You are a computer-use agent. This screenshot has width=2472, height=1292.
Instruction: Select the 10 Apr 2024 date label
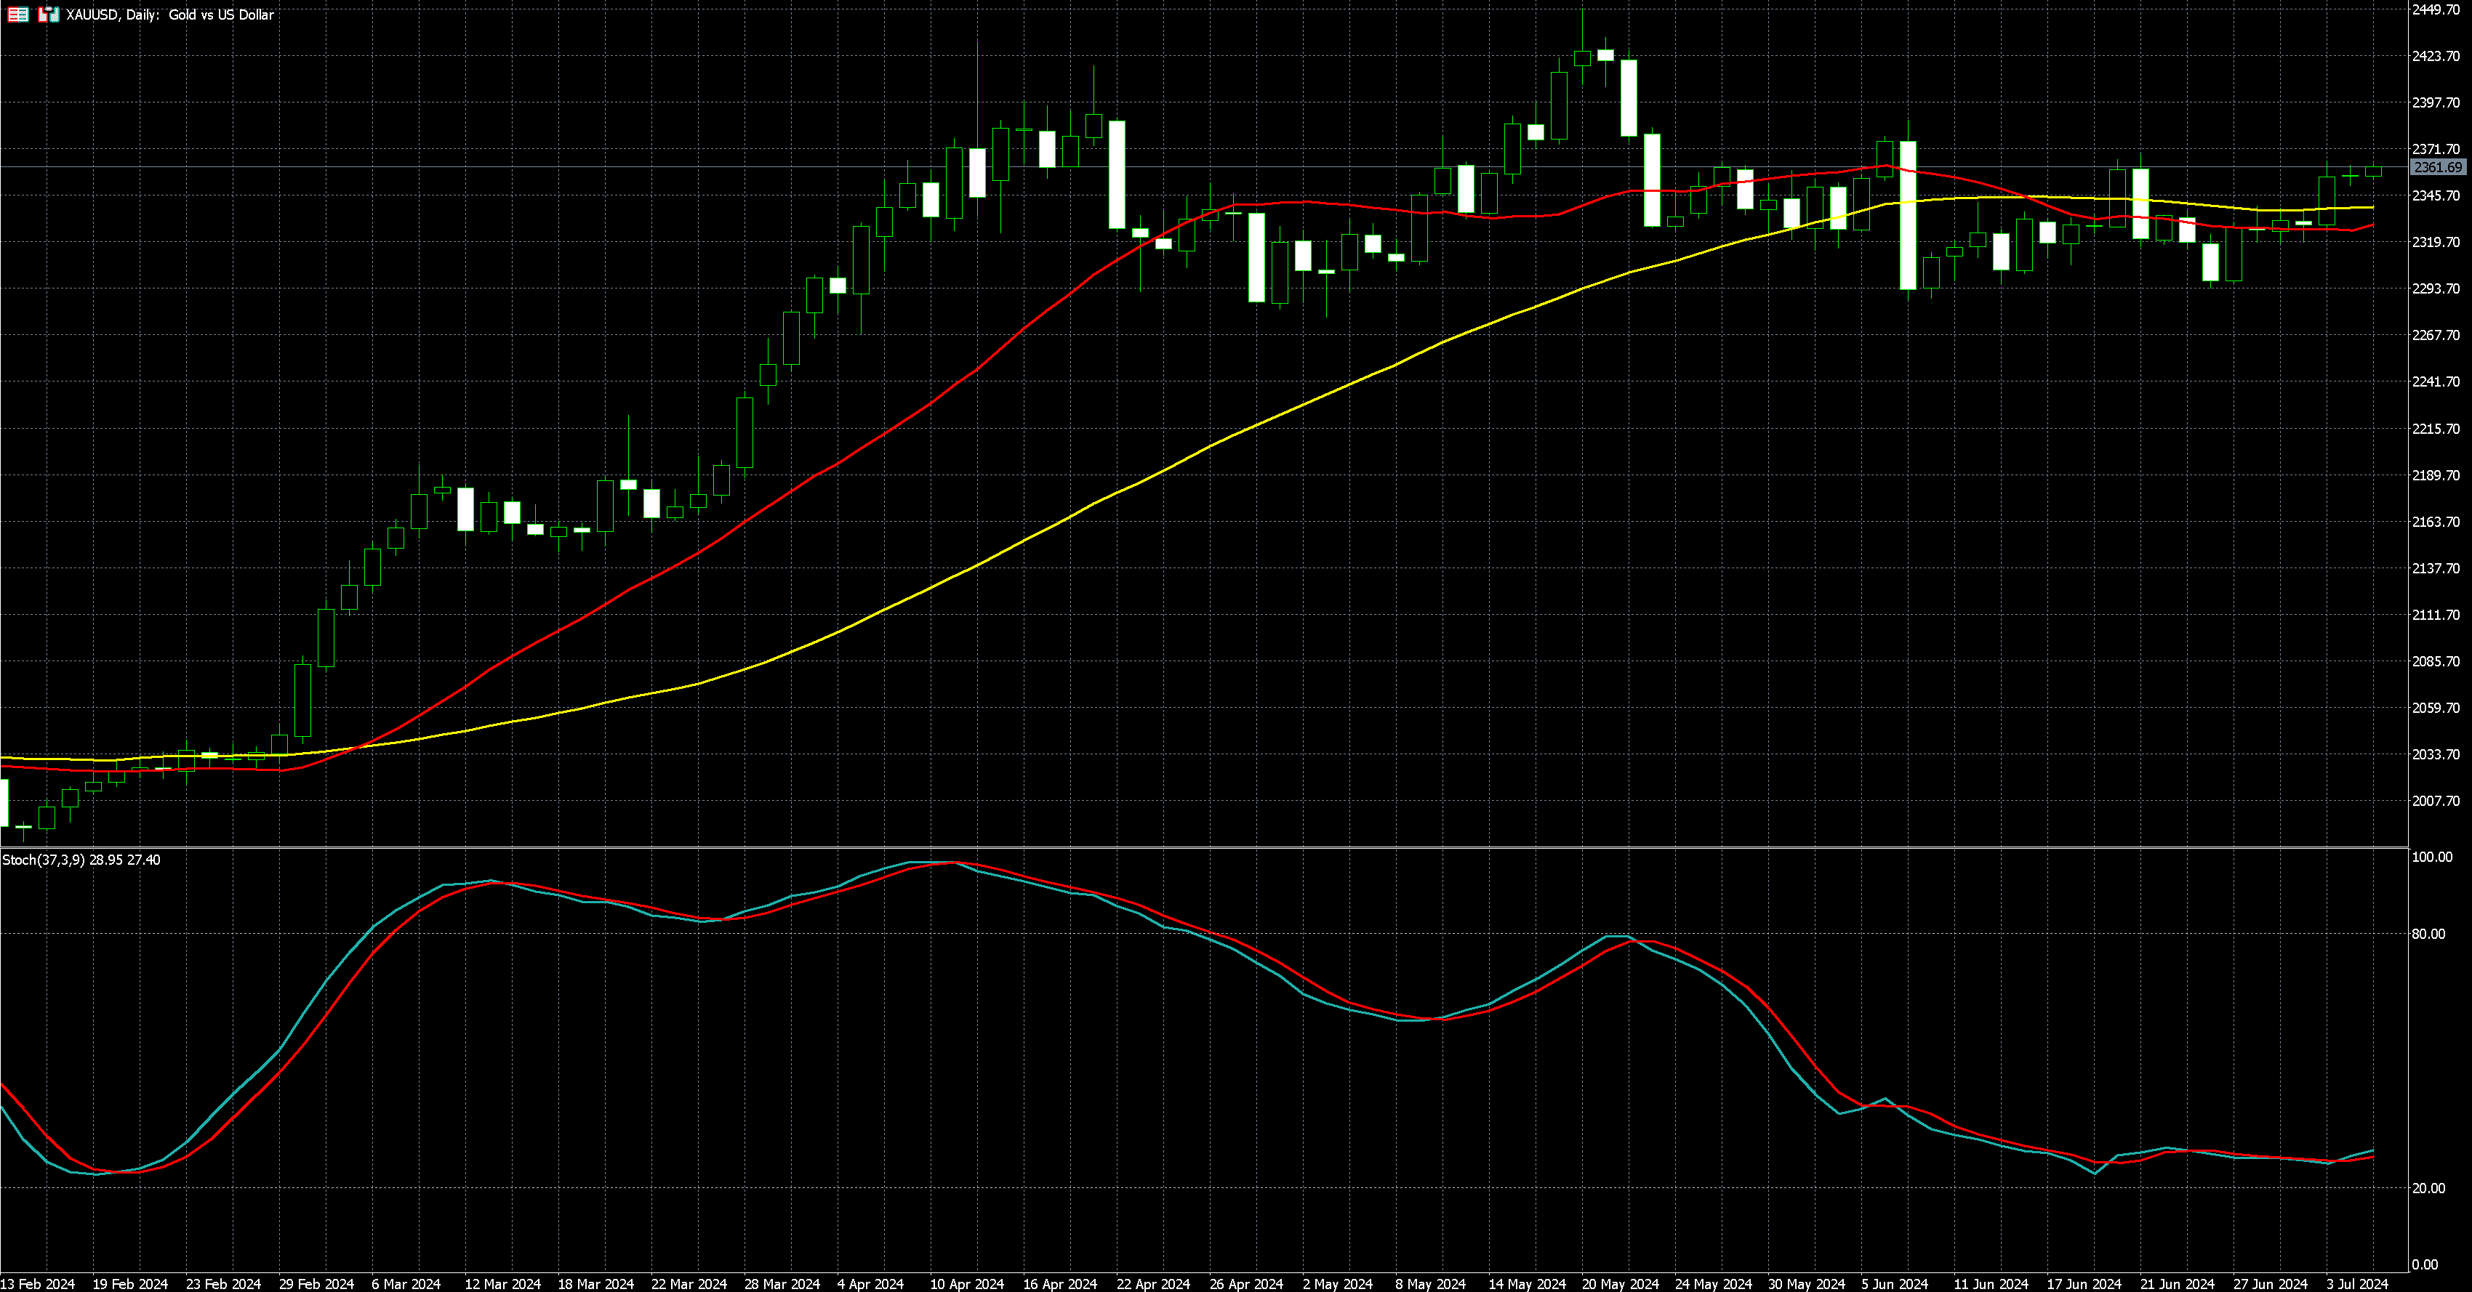pyautogui.click(x=967, y=1283)
